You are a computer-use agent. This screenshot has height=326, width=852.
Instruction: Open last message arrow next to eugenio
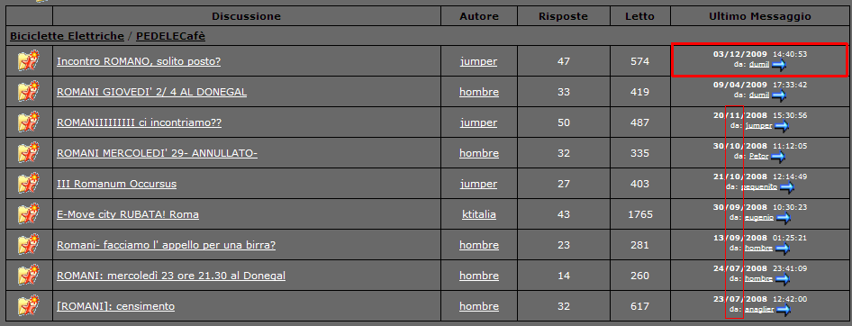pos(783,218)
